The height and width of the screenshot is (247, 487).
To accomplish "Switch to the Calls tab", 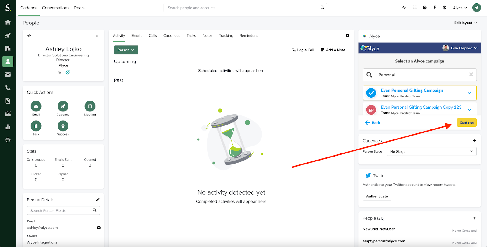I will (x=153, y=36).
